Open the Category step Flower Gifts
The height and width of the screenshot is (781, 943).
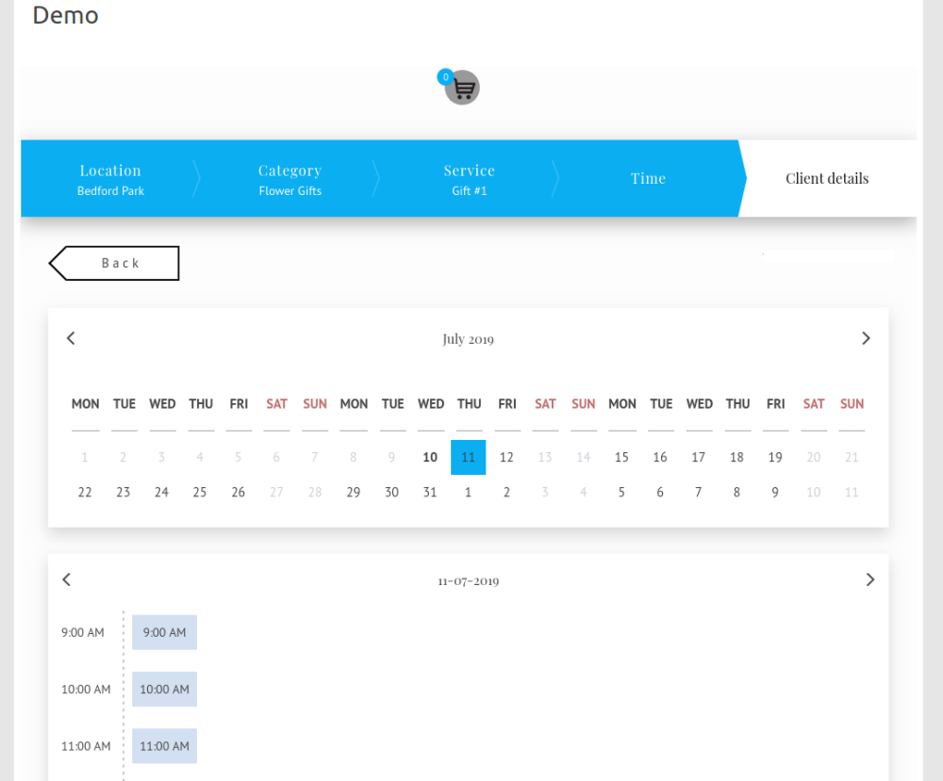tap(290, 179)
